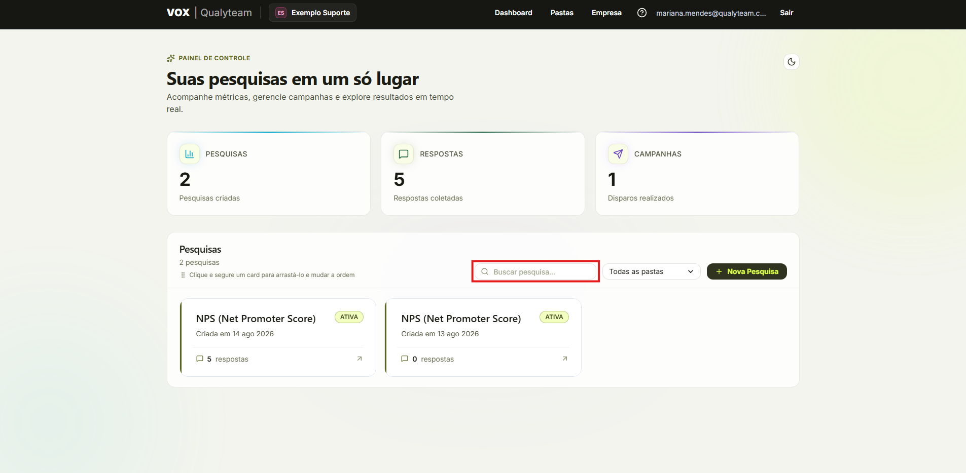Click the VOX Qualyteam logo
This screenshot has height=473, width=966.
209,13
